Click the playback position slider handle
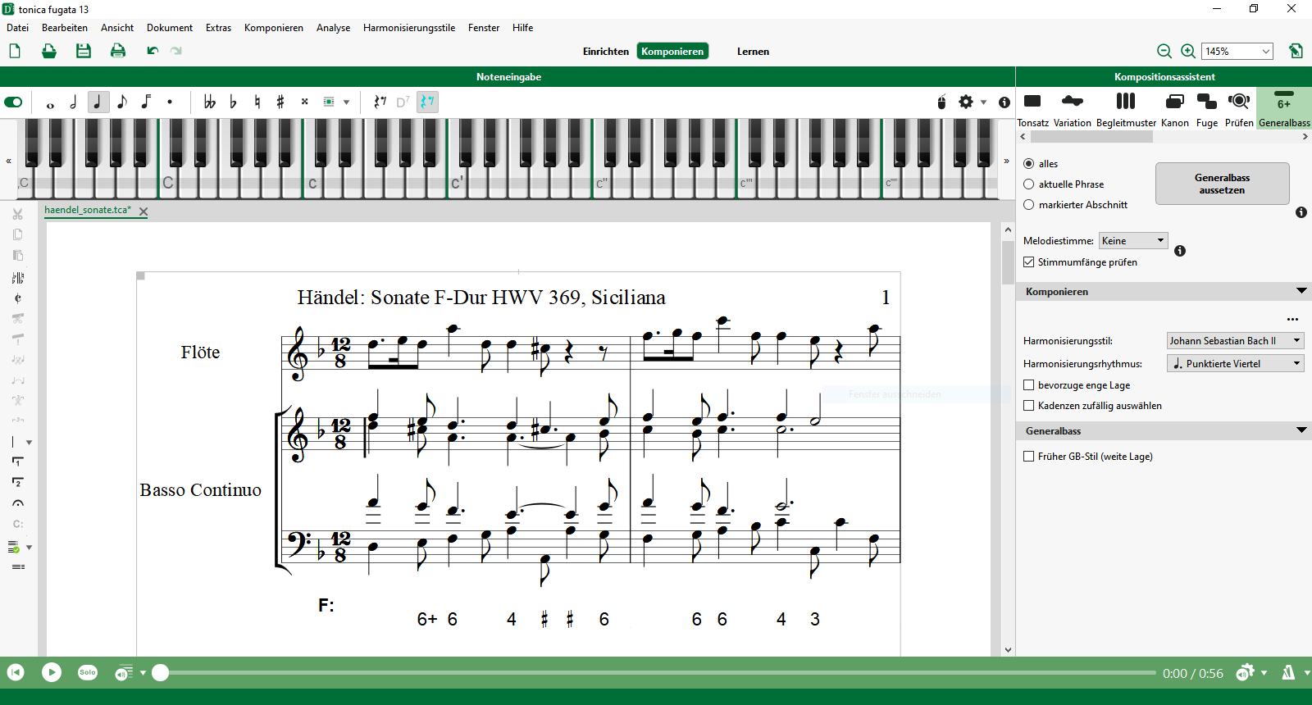Screen dimensions: 1312x705 (161, 673)
